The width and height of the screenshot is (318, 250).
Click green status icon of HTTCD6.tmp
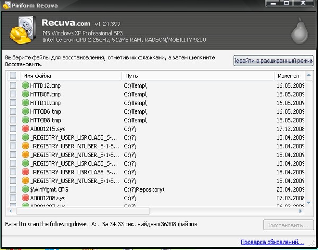[25, 111]
